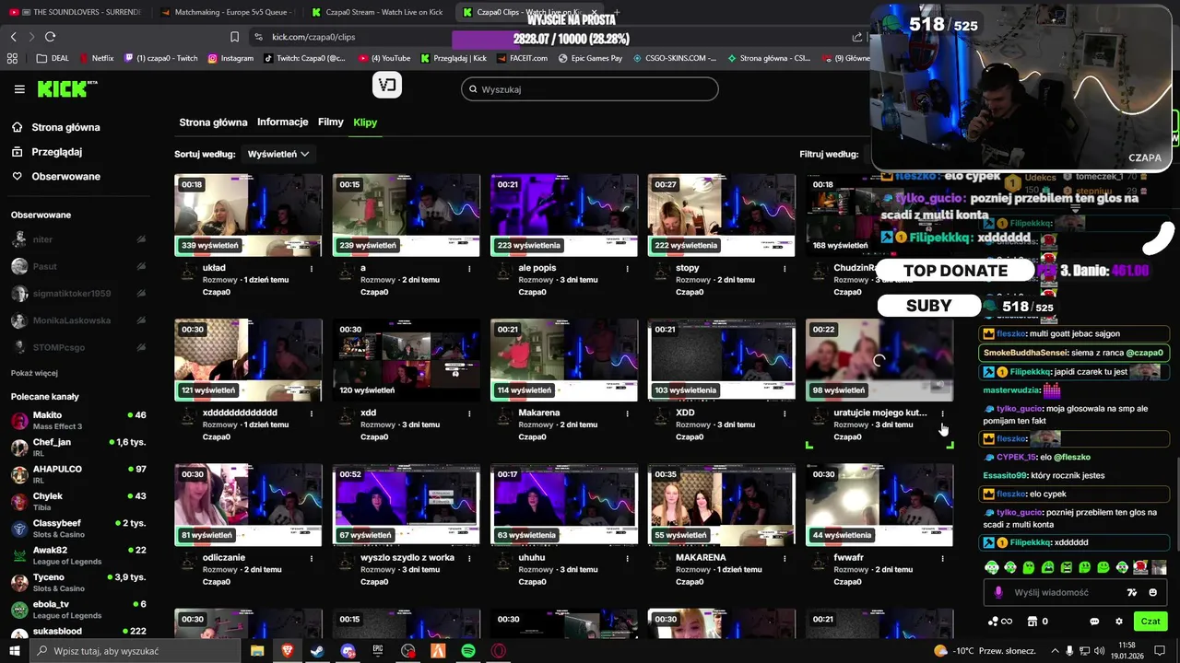Click the purple microphone in chat input

click(997, 593)
